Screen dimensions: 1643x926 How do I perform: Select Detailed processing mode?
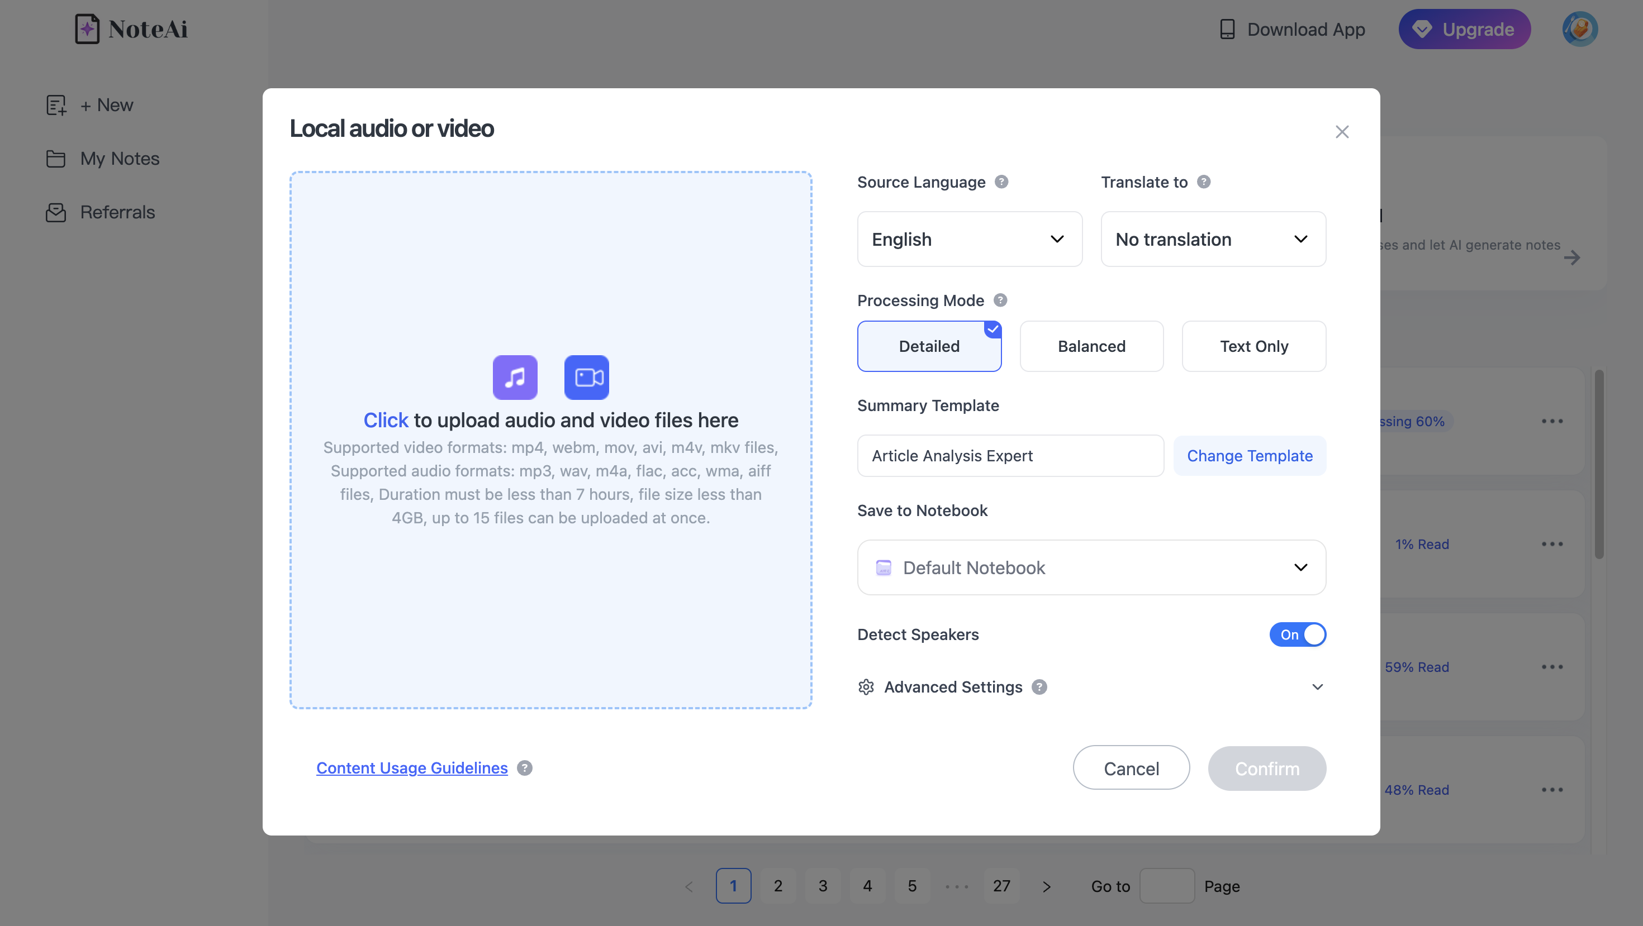(929, 346)
